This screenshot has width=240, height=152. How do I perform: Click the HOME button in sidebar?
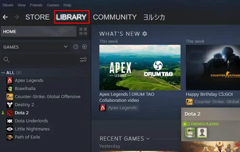click(x=38, y=31)
